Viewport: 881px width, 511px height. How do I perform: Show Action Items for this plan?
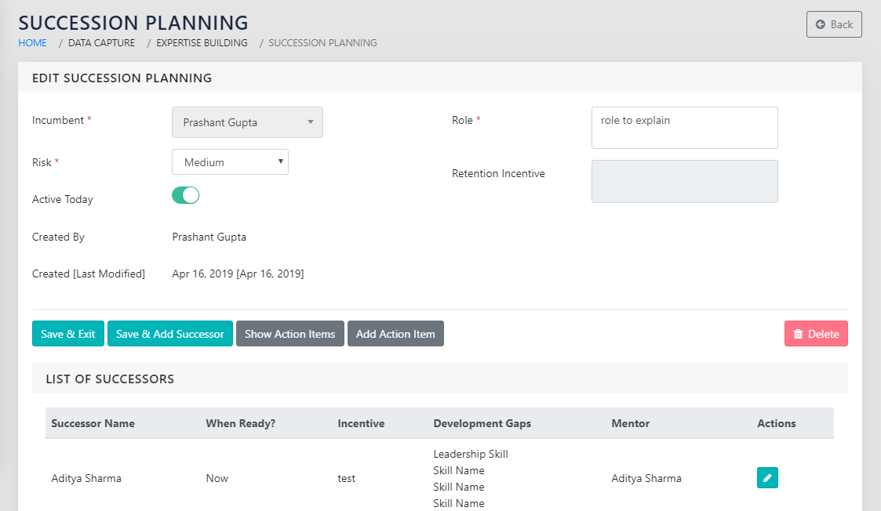pyautogui.click(x=289, y=334)
